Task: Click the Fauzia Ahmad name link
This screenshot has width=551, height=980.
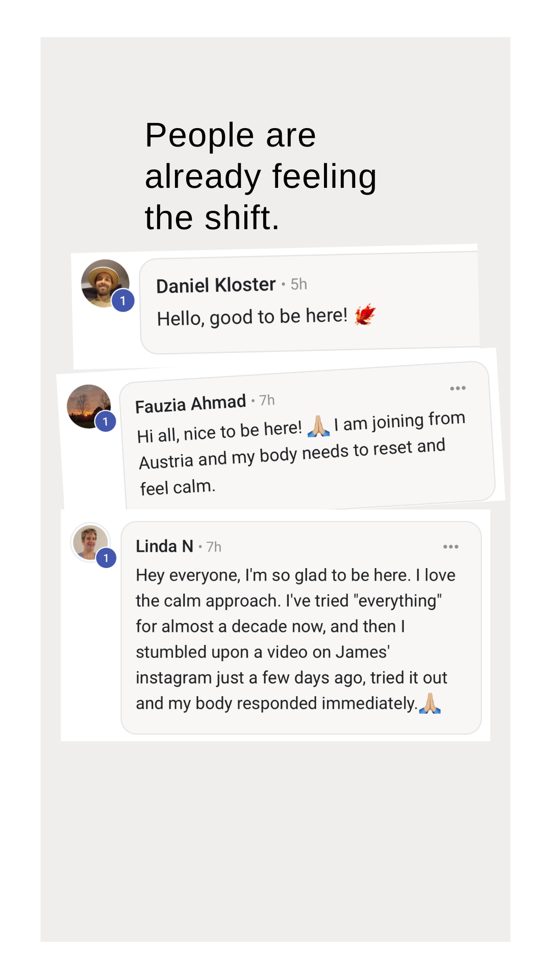Action: tap(190, 404)
